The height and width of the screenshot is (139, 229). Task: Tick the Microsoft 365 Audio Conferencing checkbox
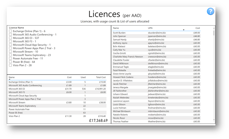(x=10, y=35)
